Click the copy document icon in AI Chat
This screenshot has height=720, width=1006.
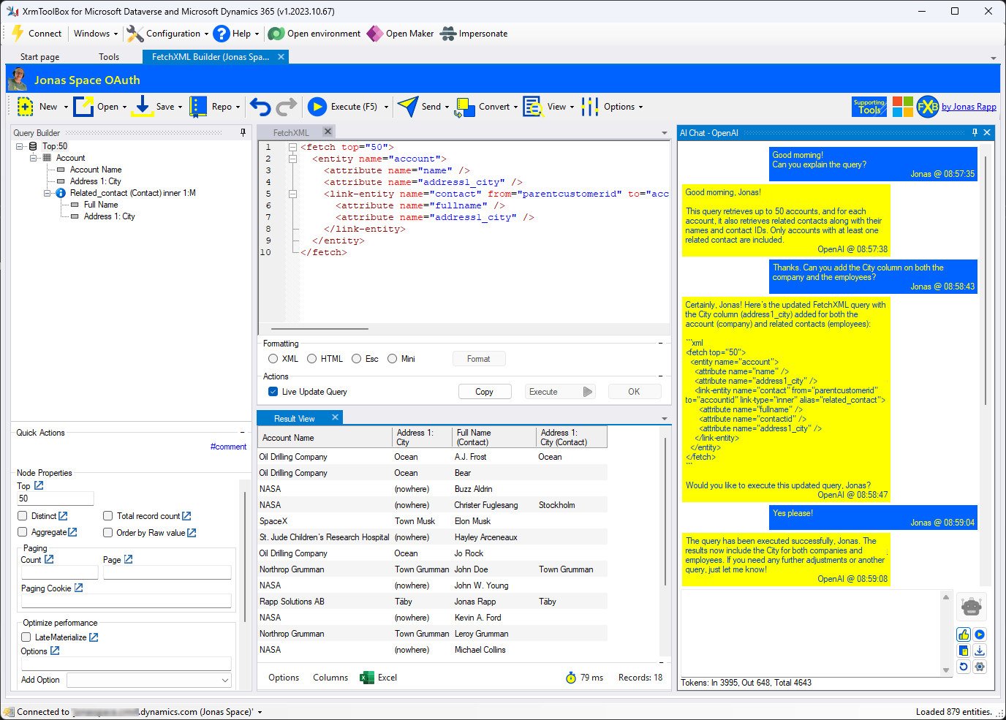click(964, 651)
